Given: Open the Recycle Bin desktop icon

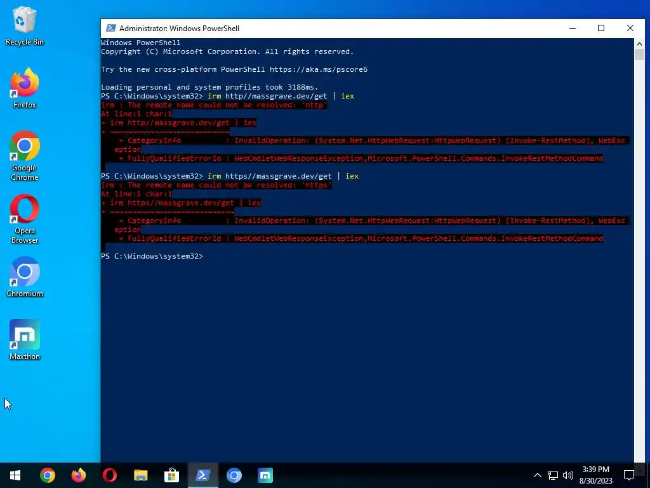Looking at the screenshot, I should [25, 25].
